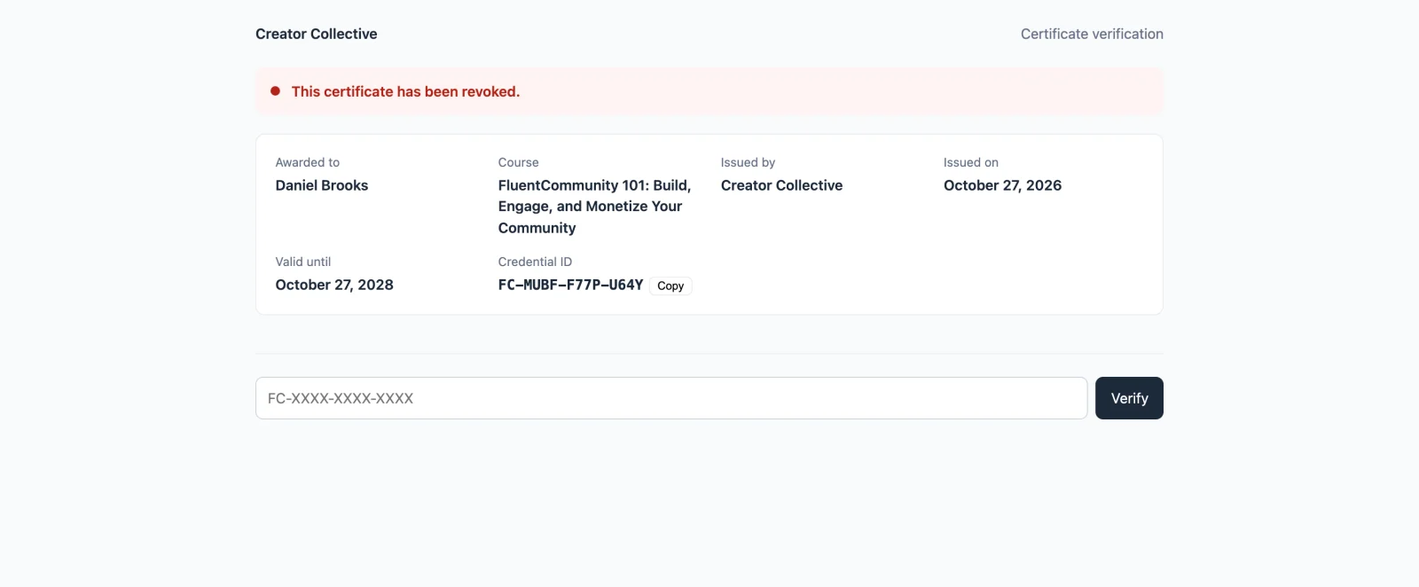Select the expiry date October 27, 2028
Image resolution: width=1419 pixels, height=587 pixels.
[x=334, y=285]
